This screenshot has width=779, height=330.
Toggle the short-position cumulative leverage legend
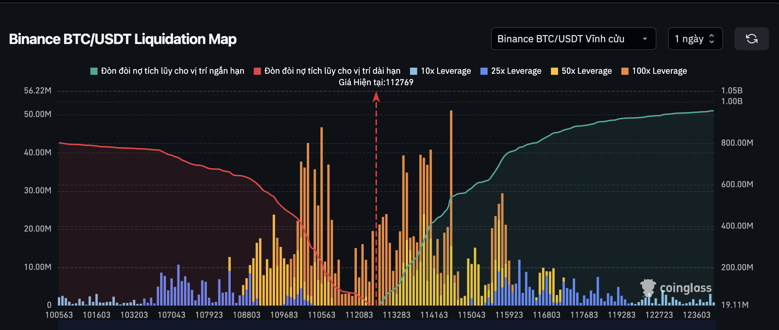click(167, 71)
